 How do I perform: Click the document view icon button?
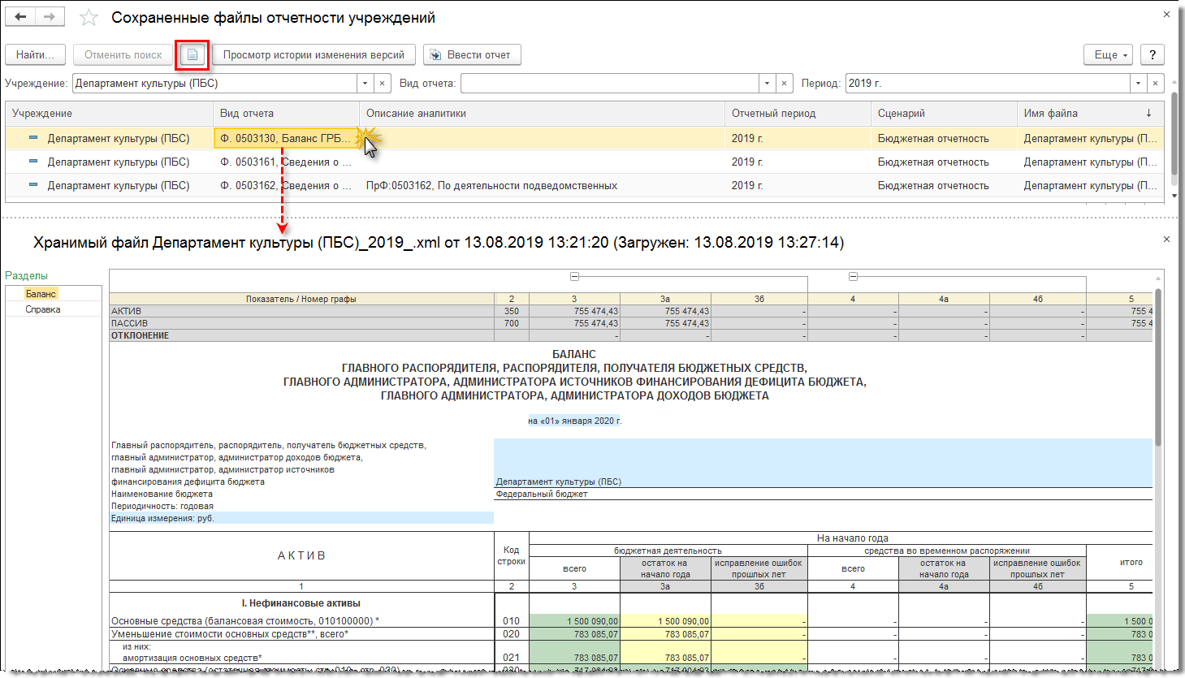coord(192,55)
